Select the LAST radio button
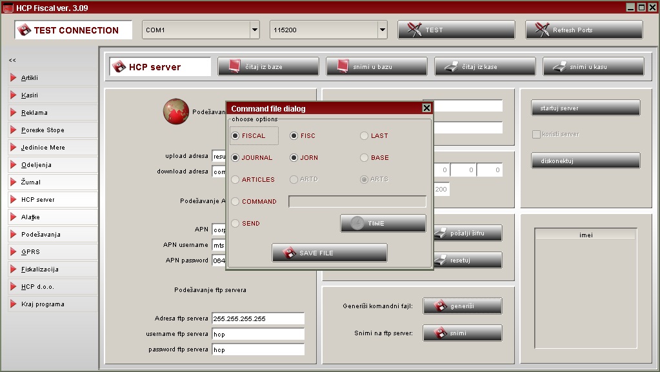The image size is (660, 372). [365, 136]
